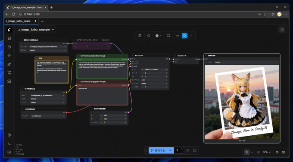Run the selected node with blue play icon
293x162 pixels.
click(184, 35)
